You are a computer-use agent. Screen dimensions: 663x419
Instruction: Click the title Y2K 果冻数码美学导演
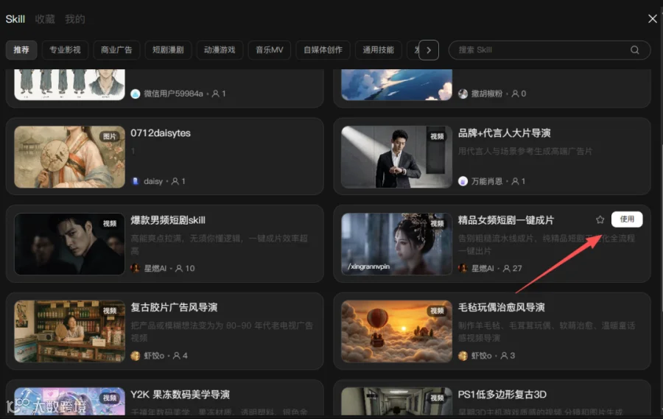[x=180, y=395]
